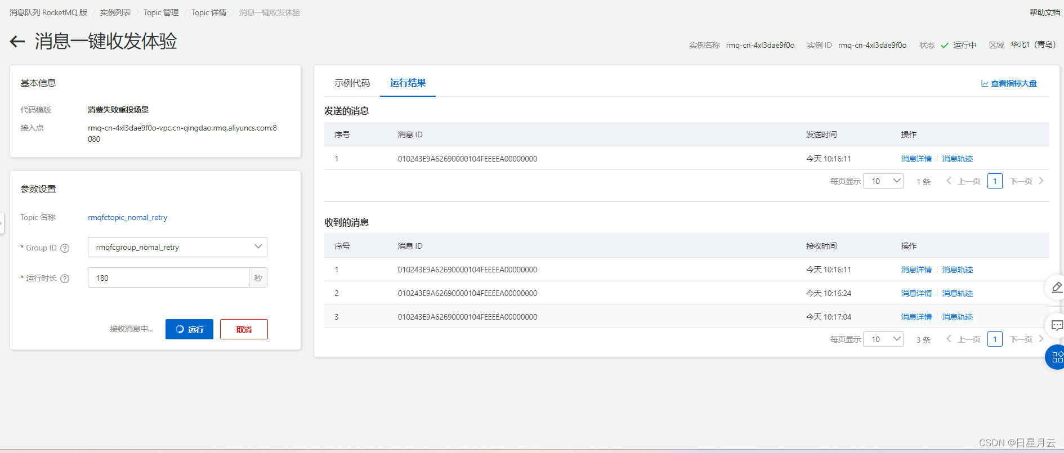Viewport: 1064px width, 453px height.
Task: Click page 1 in sent messages pager
Action: coord(995,181)
